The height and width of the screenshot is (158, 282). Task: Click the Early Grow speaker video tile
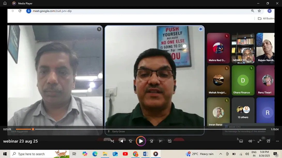154,80
